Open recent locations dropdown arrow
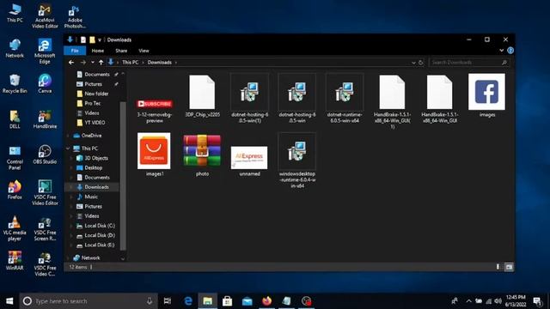550x309 pixels. coord(93,63)
